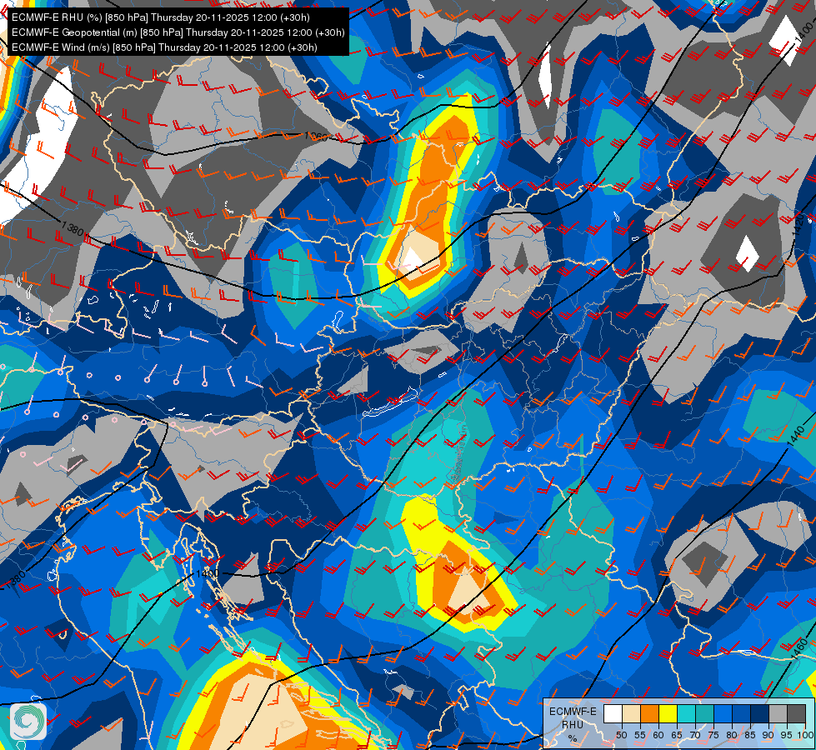Click the % unit label in the legend

pos(573,738)
